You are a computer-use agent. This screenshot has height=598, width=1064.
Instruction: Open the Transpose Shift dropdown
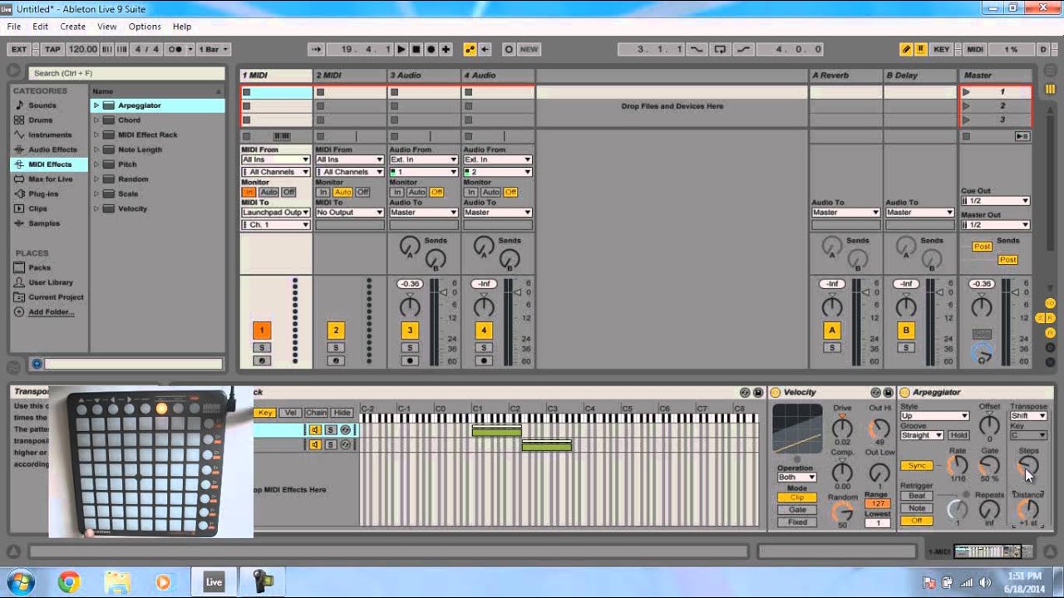tap(1027, 416)
